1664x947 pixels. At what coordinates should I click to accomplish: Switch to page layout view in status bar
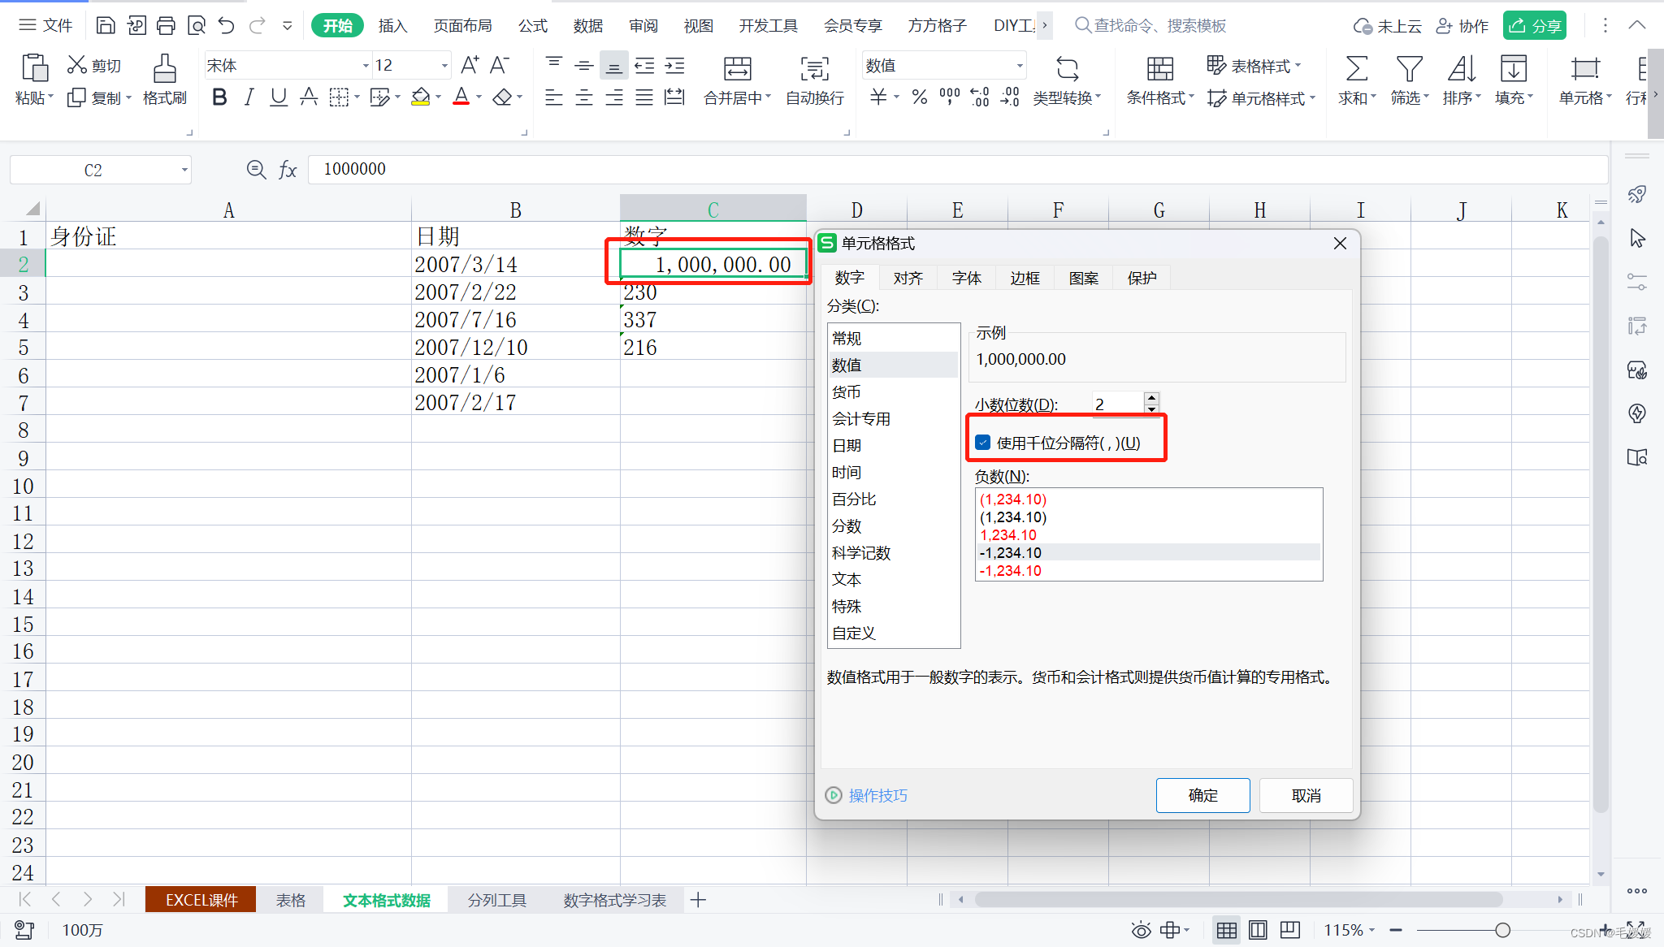(1258, 930)
